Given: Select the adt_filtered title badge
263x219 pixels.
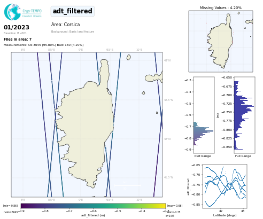Looking at the screenshot, I should pos(73,11).
